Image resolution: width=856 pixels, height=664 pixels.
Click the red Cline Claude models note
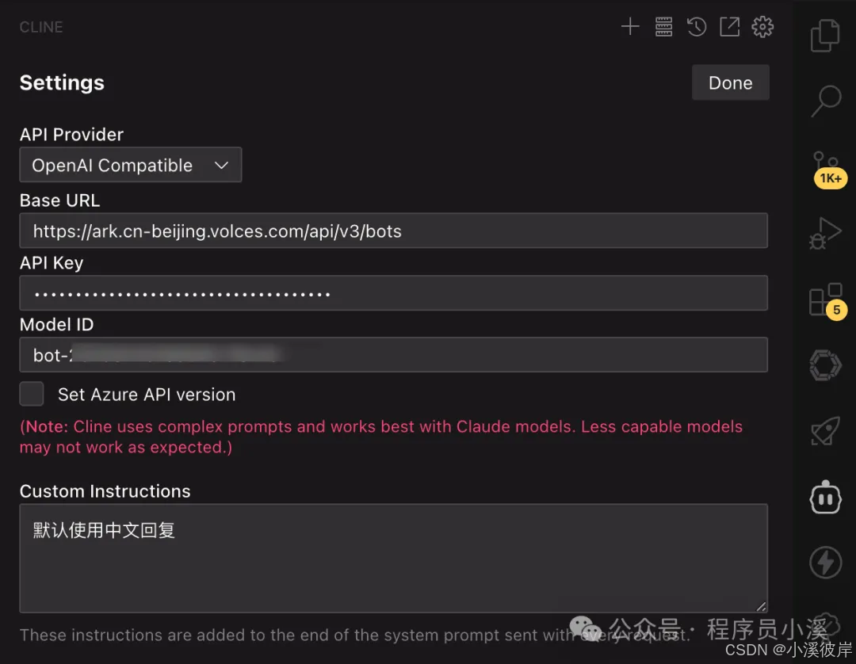(381, 437)
